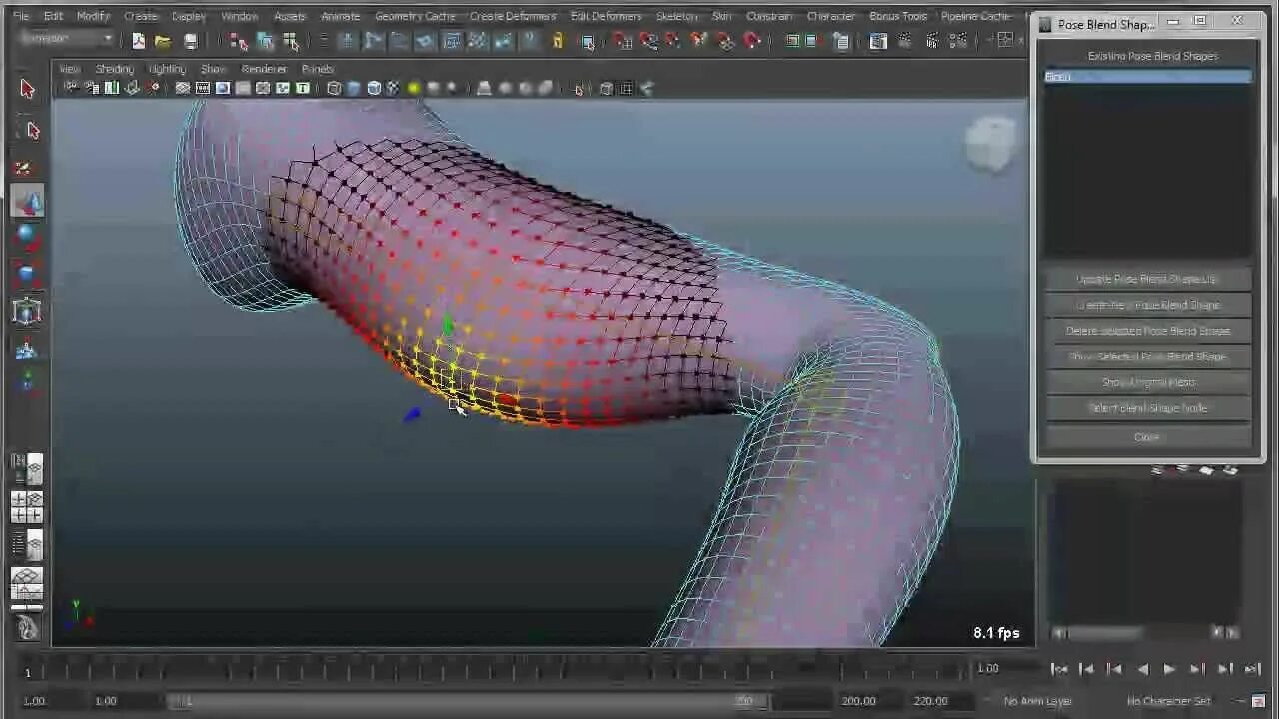The height and width of the screenshot is (719, 1279).
Task: Expand the Panels menu in the viewport
Action: pos(317,68)
